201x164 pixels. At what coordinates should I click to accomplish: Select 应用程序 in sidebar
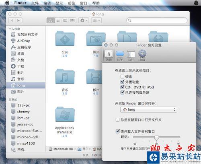tap(26, 47)
